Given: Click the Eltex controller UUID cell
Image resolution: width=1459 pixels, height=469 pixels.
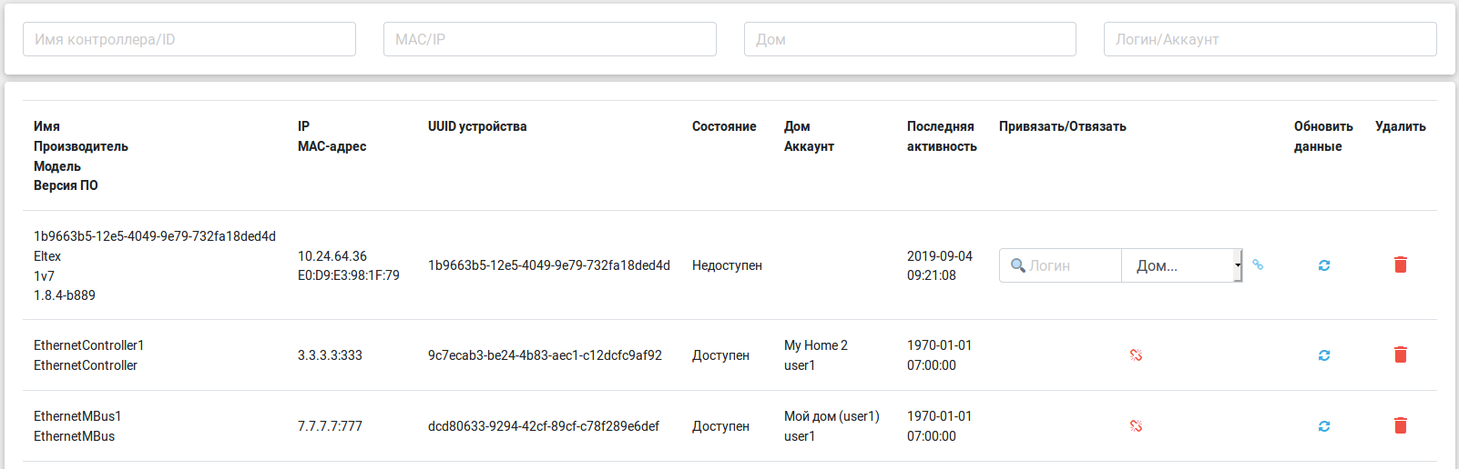Looking at the screenshot, I should (x=549, y=265).
